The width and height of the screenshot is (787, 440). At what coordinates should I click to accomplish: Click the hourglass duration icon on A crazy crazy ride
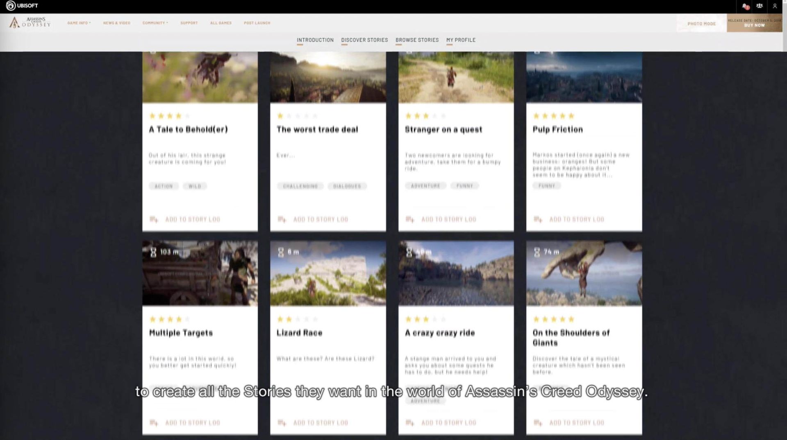(409, 252)
